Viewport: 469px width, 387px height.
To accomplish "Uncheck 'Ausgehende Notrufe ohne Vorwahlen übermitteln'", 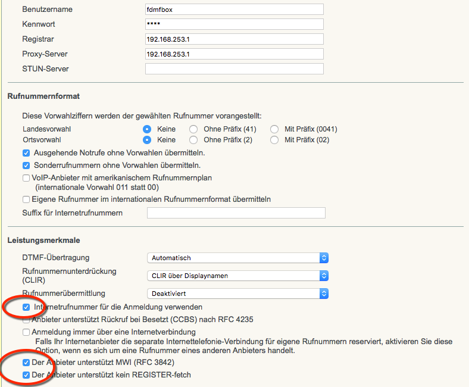I will 26,153.
